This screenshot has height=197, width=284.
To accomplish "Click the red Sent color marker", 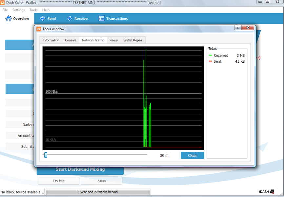I will pyautogui.click(x=210, y=61).
